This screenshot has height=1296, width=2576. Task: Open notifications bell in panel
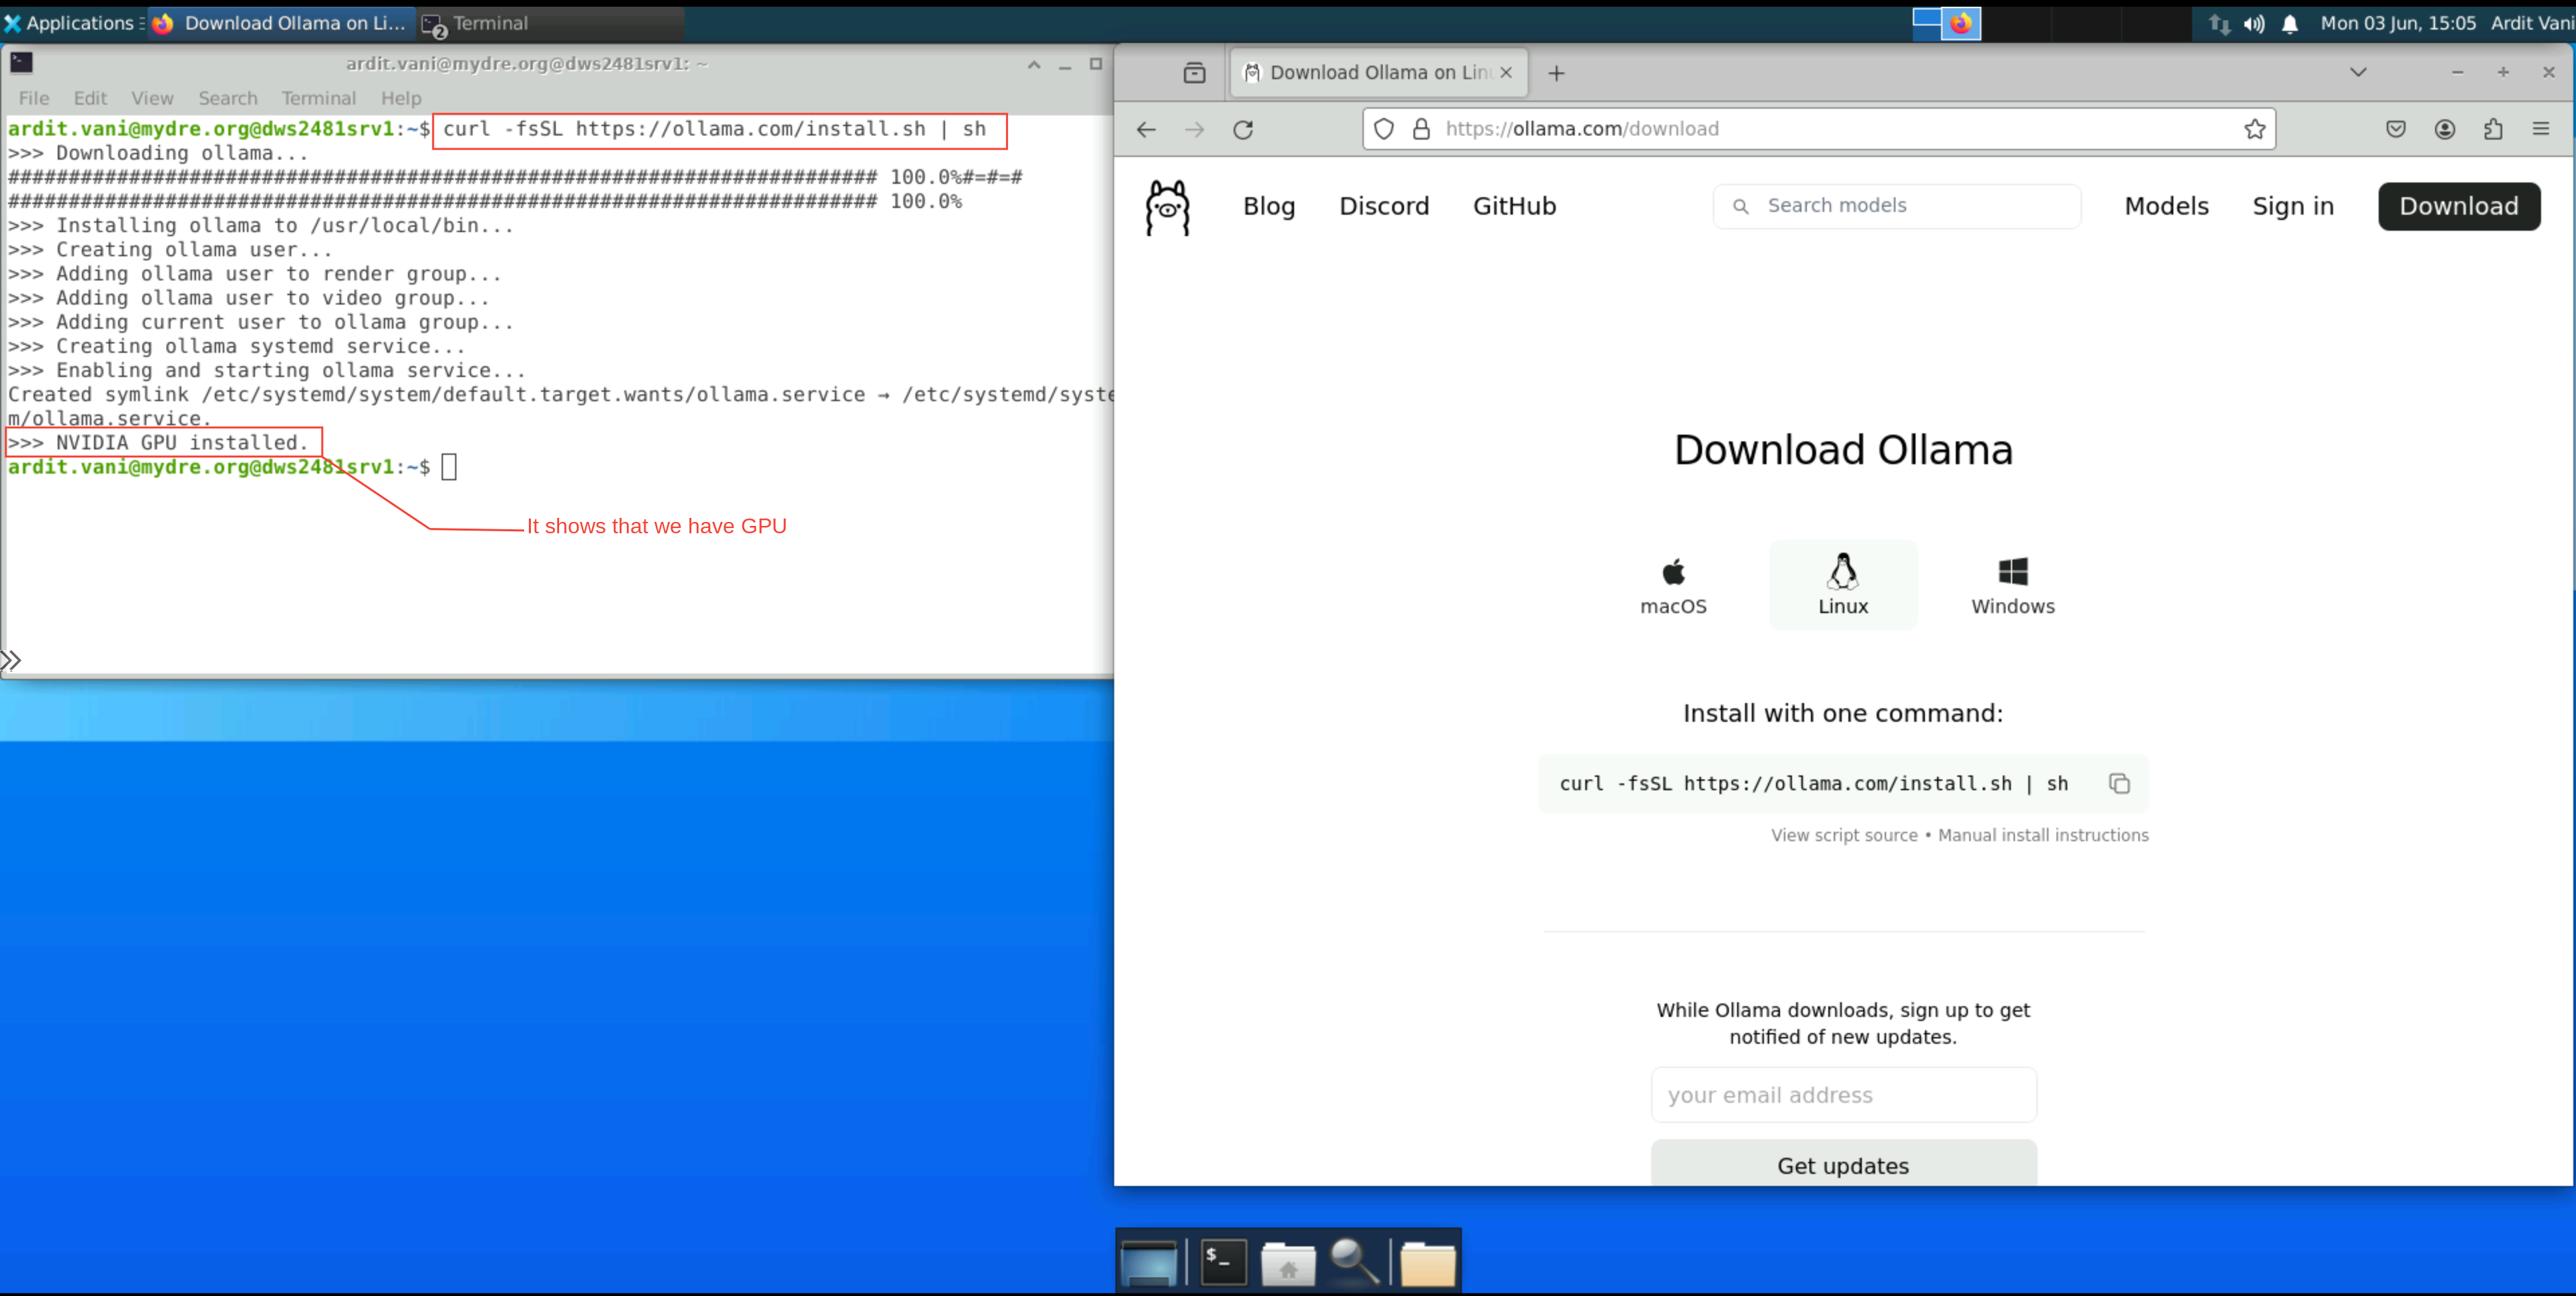coord(2289,23)
